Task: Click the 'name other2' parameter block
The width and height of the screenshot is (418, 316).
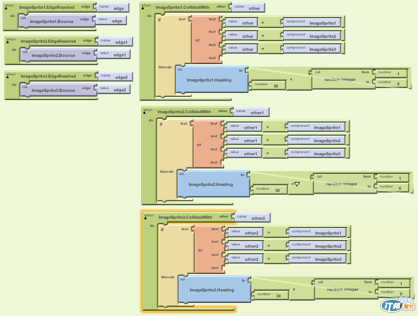Action: pos(252,218)
